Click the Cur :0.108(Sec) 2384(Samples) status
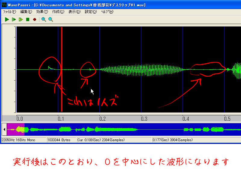Viewport: 241px width, 181px height. [101, 140]
